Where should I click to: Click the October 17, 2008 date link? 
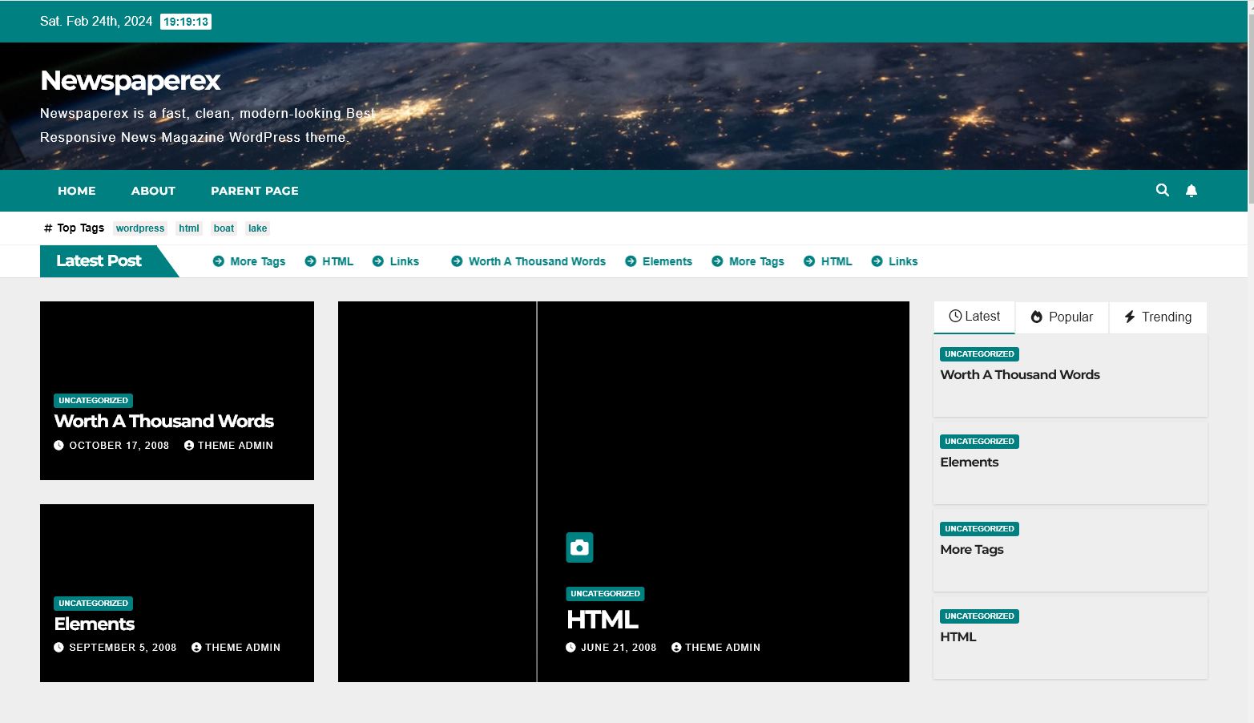(x=119, y=446)
